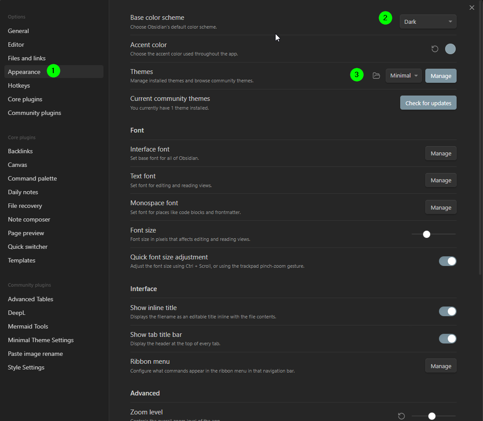Toggle Show inline title
This screenshot has height=421, width=483.
click(448, 312)
